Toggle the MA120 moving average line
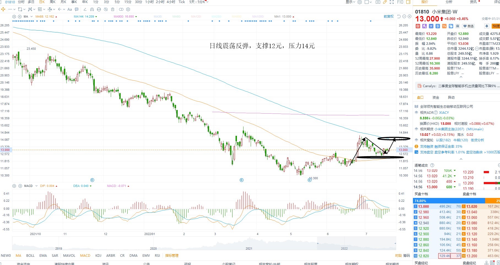The height and width of the screenshot is (265, 500). pyautogui.click(x=196, y=16)
